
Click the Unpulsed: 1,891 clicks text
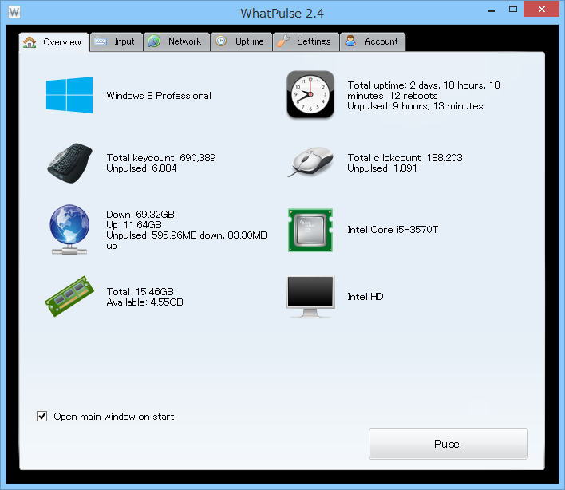click(x=382, y=168)
